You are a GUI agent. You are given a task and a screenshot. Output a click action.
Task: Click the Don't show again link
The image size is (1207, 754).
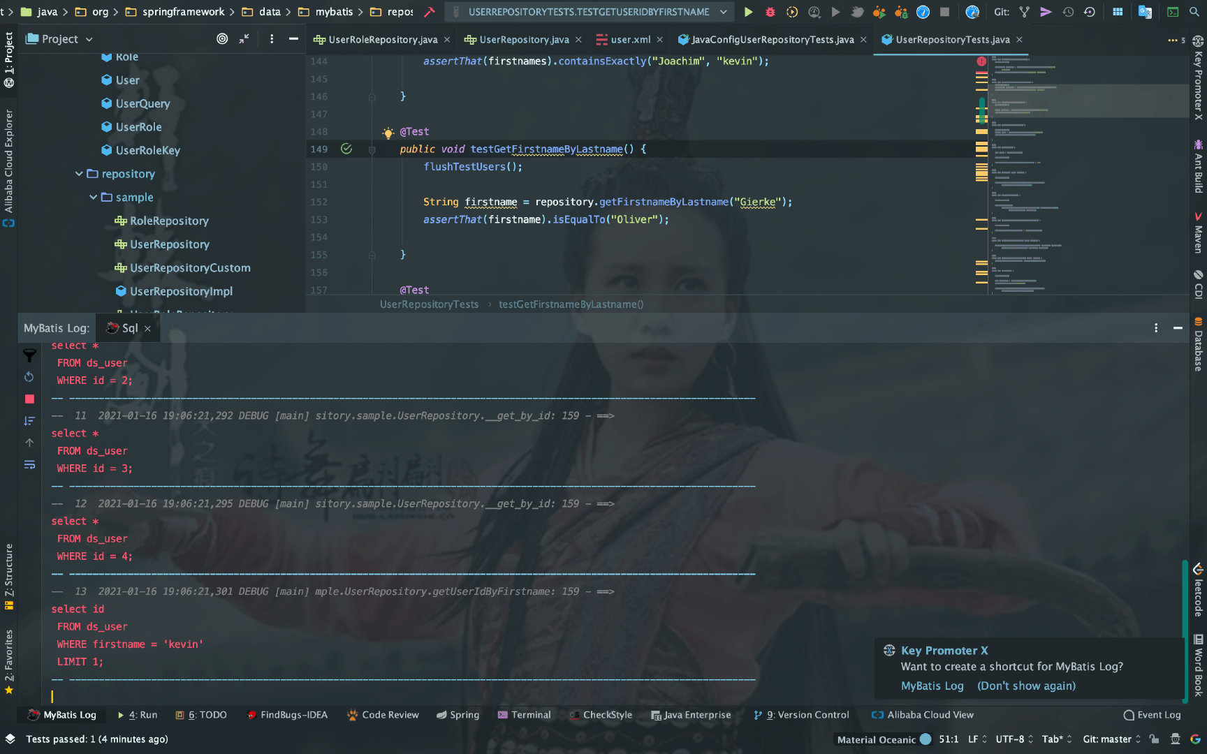[x=1026, y=686]
